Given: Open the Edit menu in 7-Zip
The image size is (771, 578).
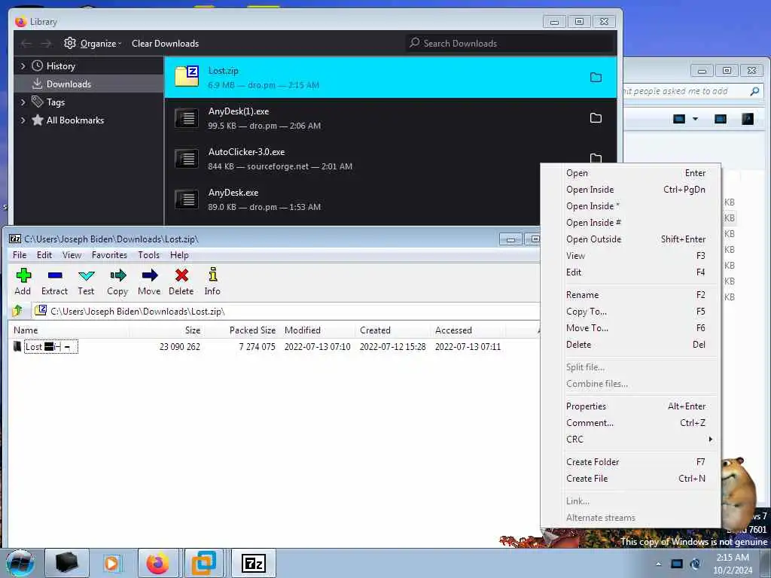Looking at the screenshot, I should tap(44, 254).
